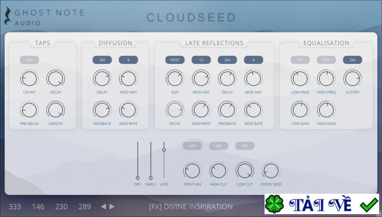The height and width of the screenshot is (217, 382).
Task: Open the [FX] DIVINE INSPIRATION preset name
Action: click(191, 207)
